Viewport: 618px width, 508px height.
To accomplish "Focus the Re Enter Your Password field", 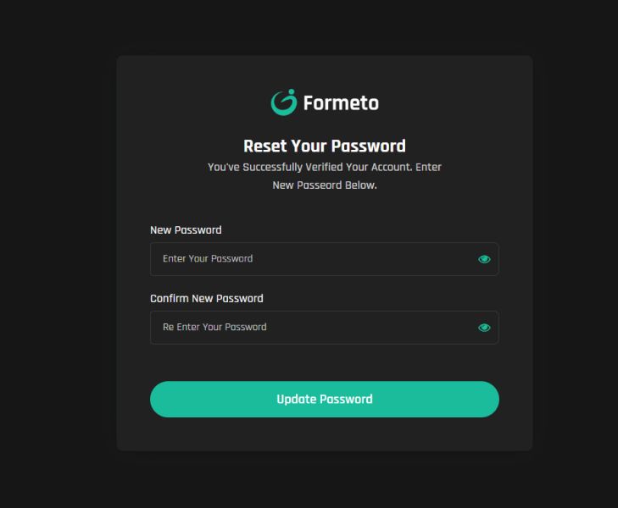I will (x=325, y=328).
